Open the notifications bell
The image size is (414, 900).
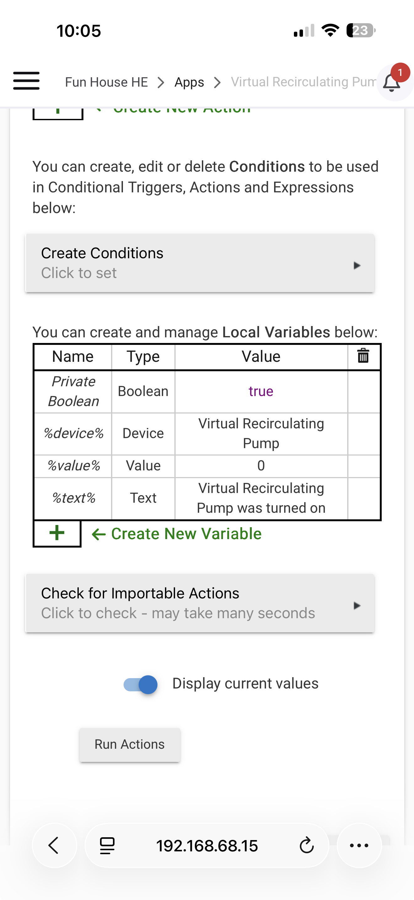(x=392, y=83)
